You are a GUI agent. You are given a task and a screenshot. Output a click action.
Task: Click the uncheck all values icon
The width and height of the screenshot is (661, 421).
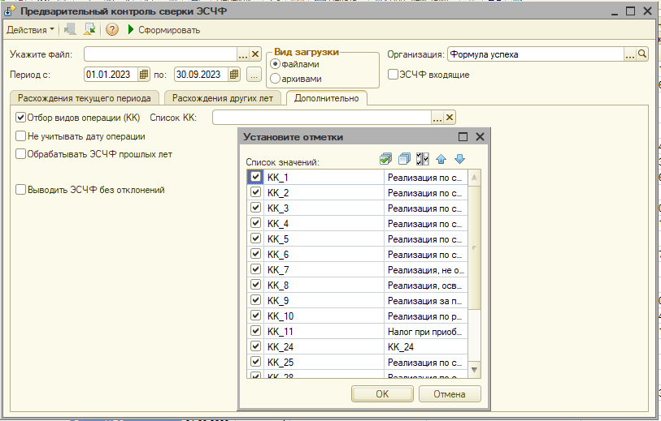[404, 160]
